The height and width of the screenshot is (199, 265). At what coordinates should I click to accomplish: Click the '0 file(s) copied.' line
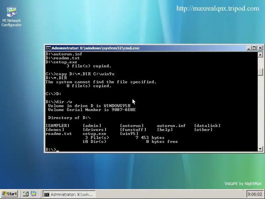[x=89, y=86]
